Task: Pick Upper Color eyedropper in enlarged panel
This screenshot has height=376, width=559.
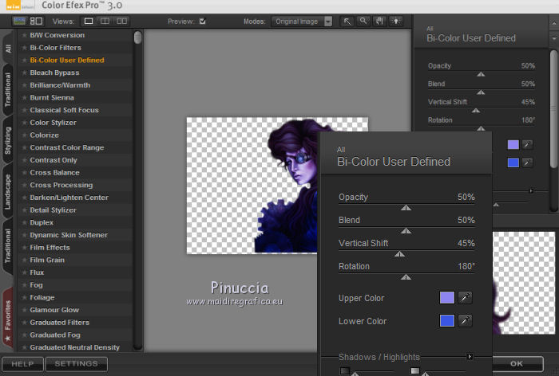Action: tap(465, 297)
